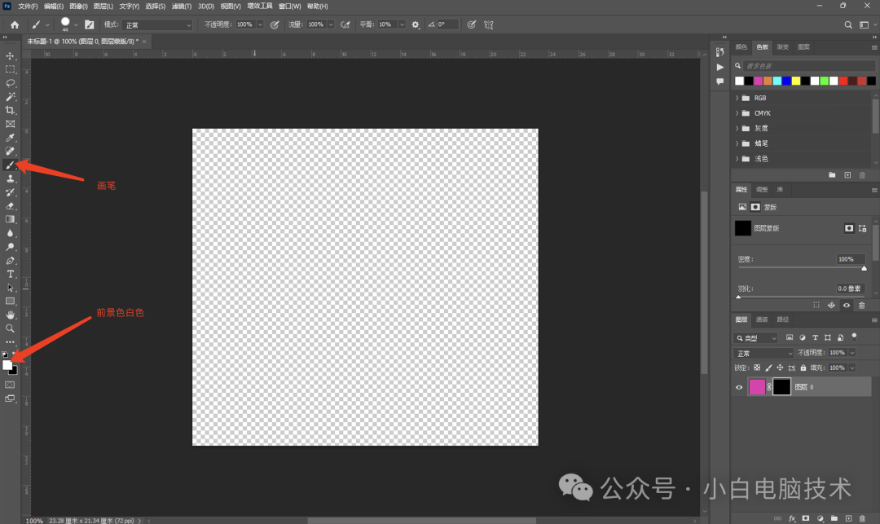Open brush preset picker arrow
The width and height of the screenshot is (880, 524).
[76, 24]
